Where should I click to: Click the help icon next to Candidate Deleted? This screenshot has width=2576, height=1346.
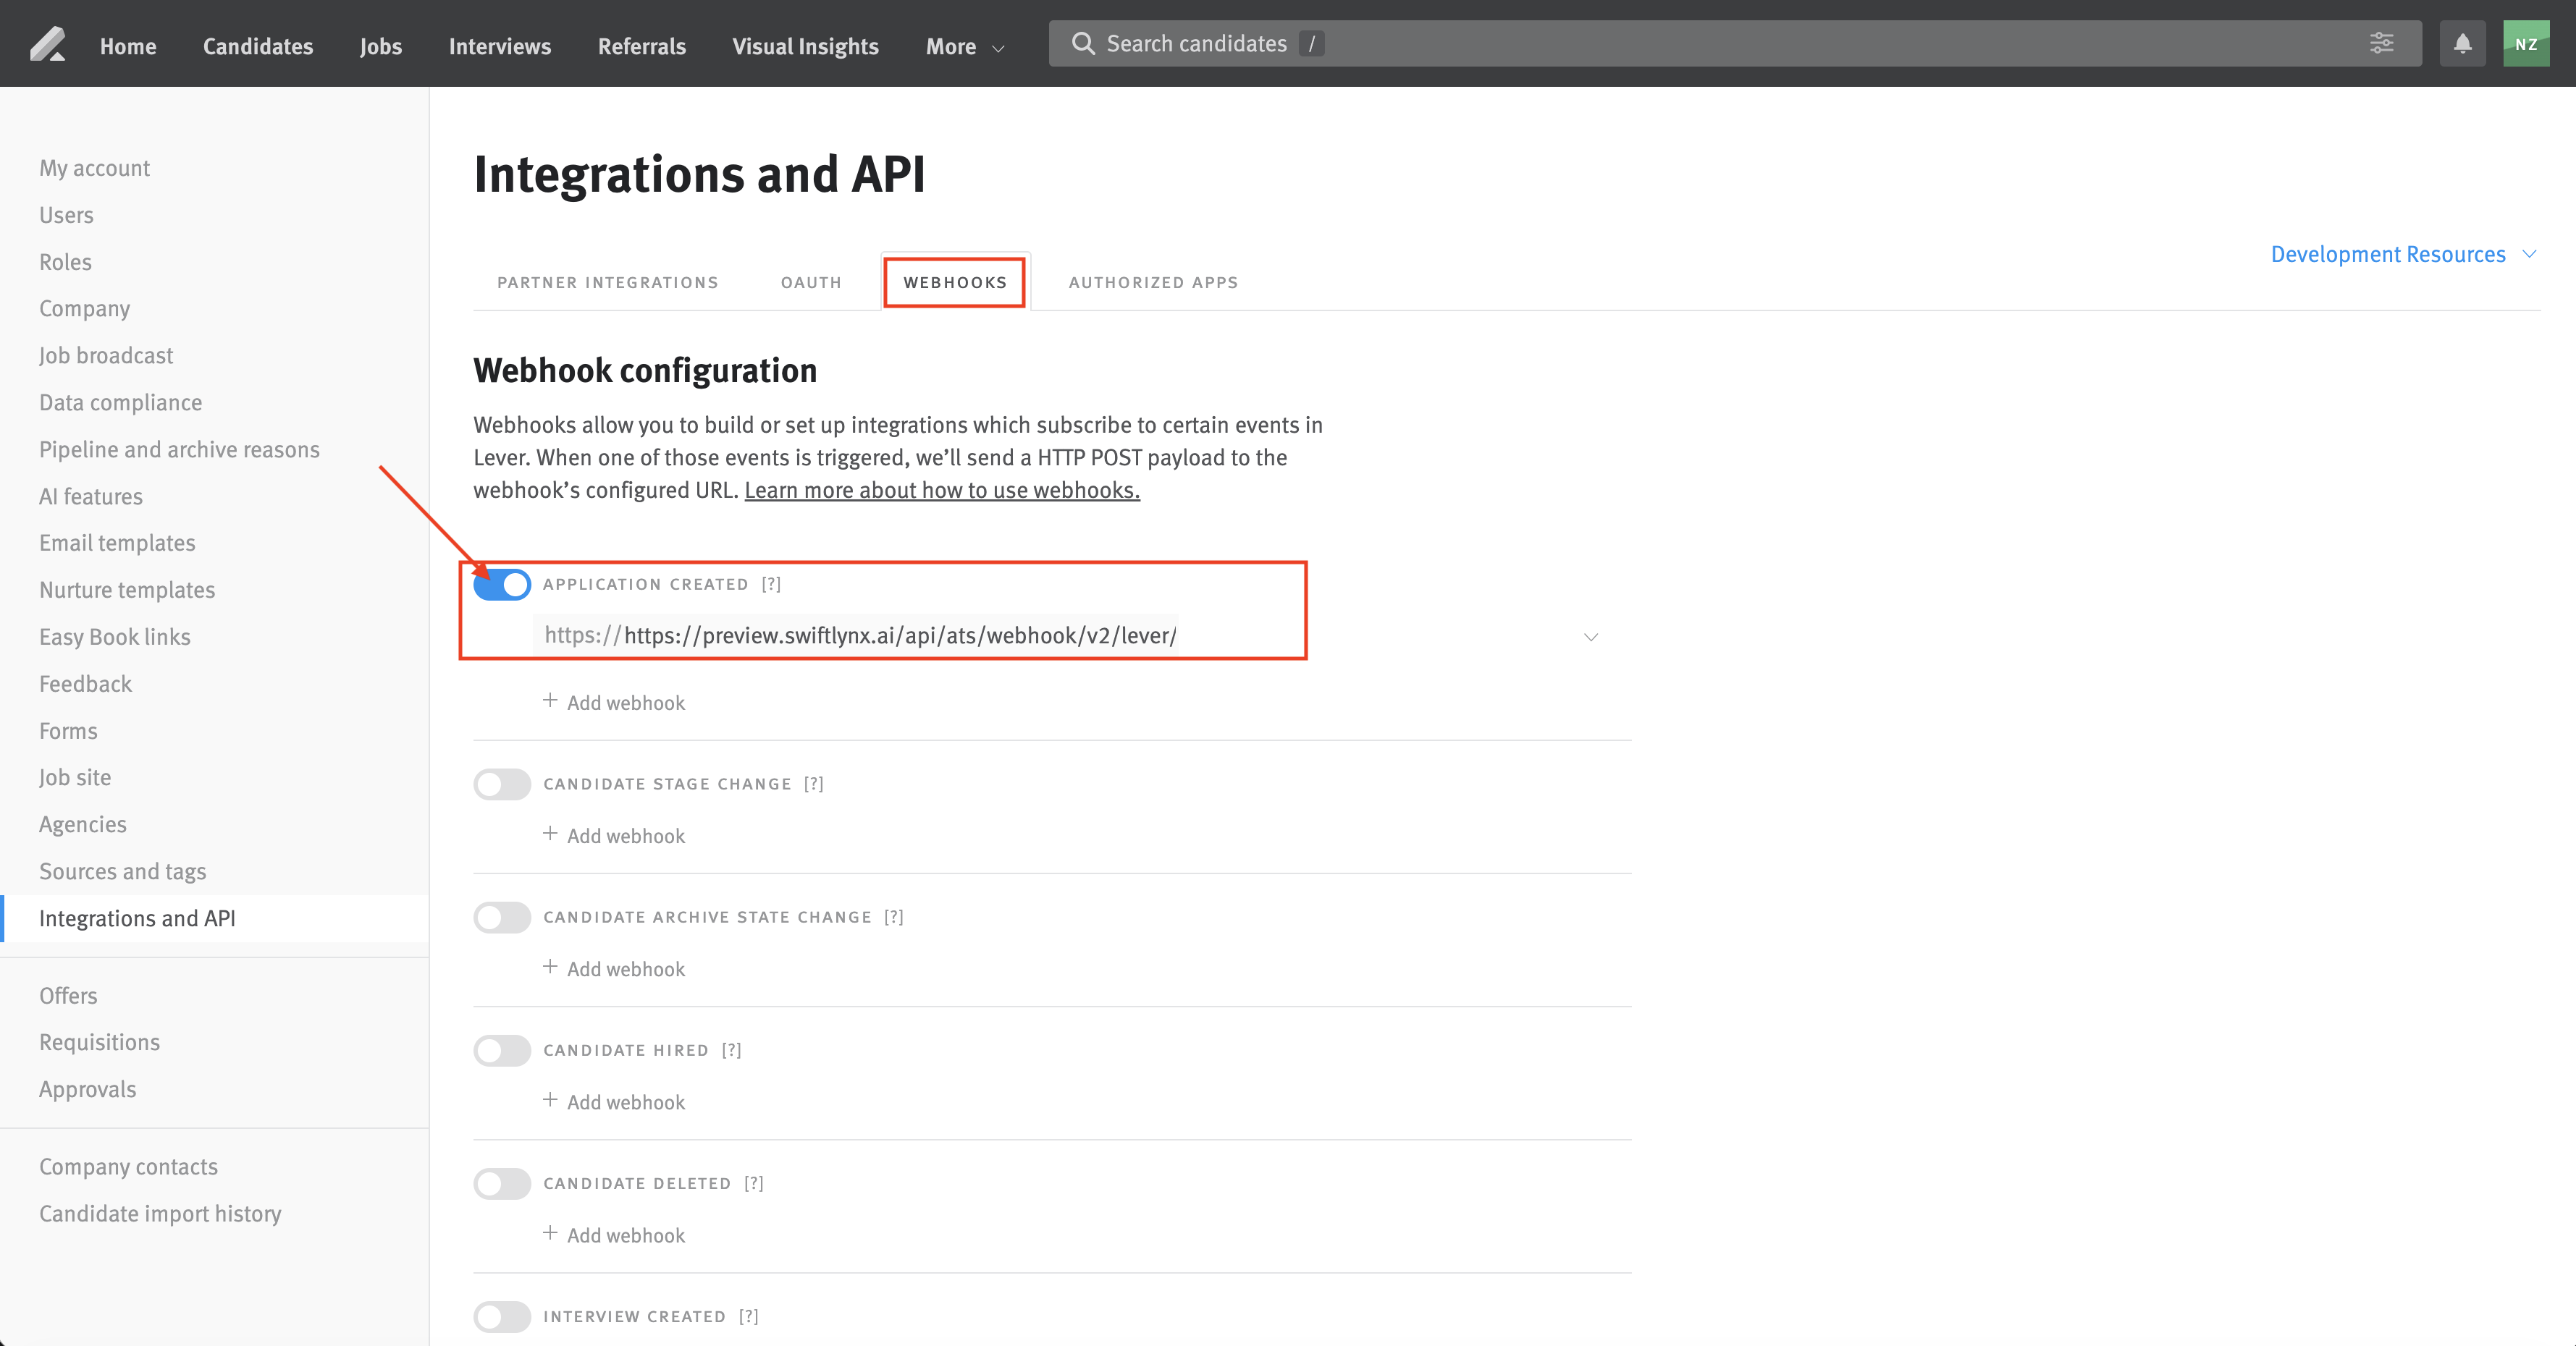coord(754,1183)
